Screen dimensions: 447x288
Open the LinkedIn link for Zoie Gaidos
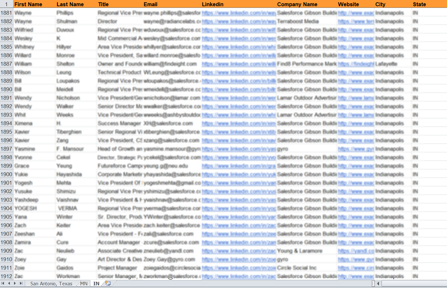(x=239, y=268)
